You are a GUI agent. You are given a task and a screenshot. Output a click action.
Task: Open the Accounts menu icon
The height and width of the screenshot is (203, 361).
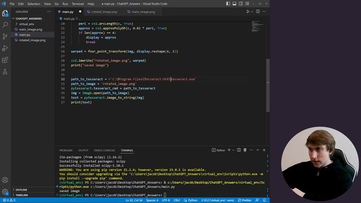pos(5,180)
